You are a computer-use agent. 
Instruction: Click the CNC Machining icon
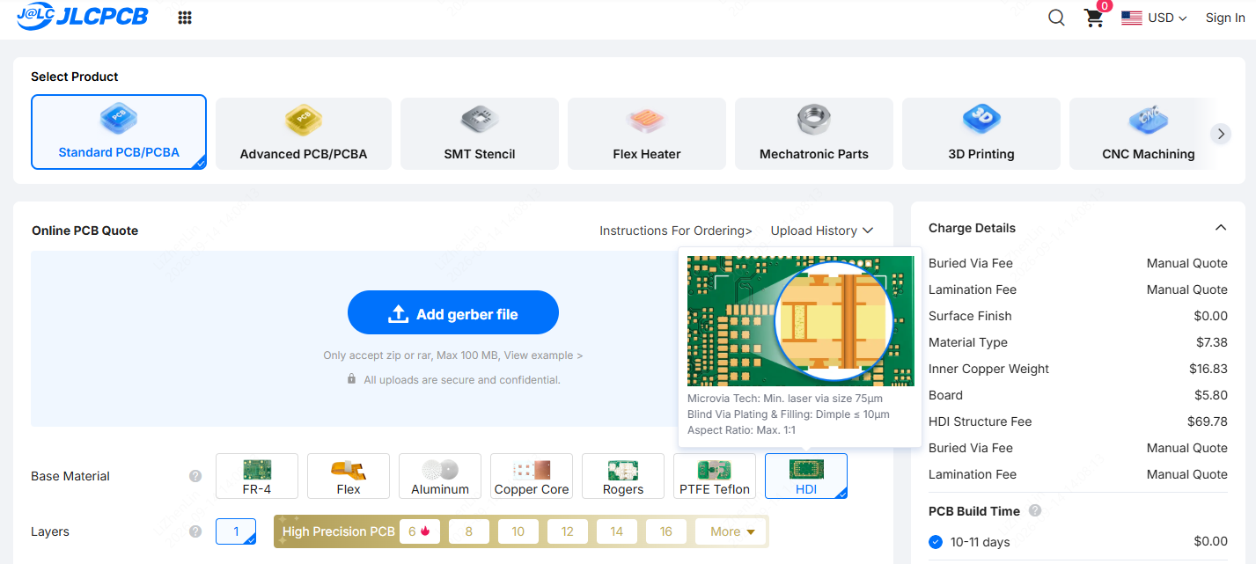pyautogui.click(x=1149, y=120)
